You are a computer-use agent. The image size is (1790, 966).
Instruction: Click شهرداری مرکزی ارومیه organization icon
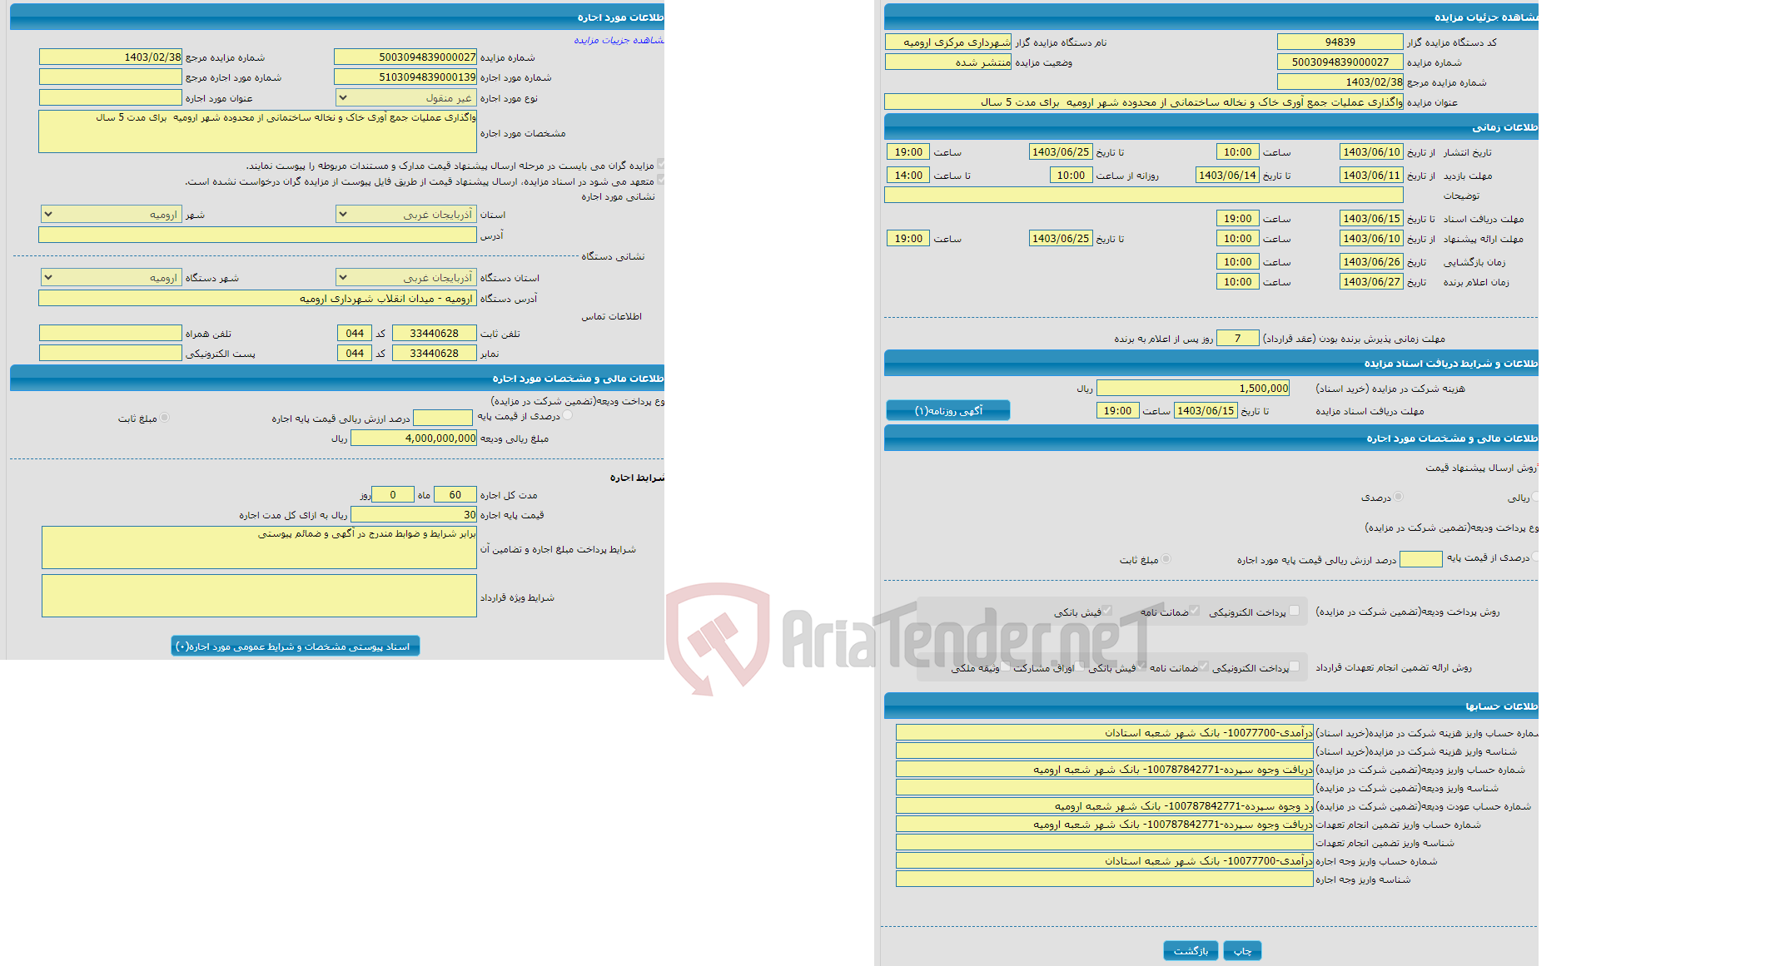coord(952,42)
